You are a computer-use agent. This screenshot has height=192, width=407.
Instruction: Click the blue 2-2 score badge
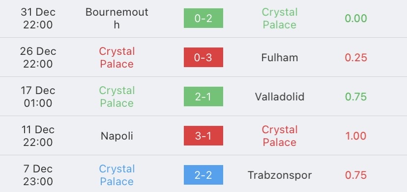203,175
